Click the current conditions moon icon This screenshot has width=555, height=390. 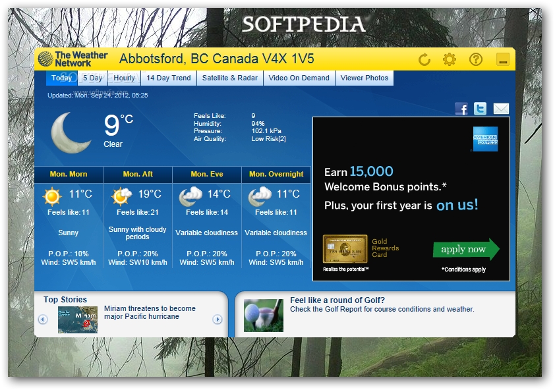(x=71, y=132)
